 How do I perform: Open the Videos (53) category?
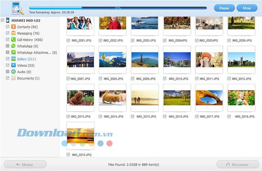click(26, 65)
